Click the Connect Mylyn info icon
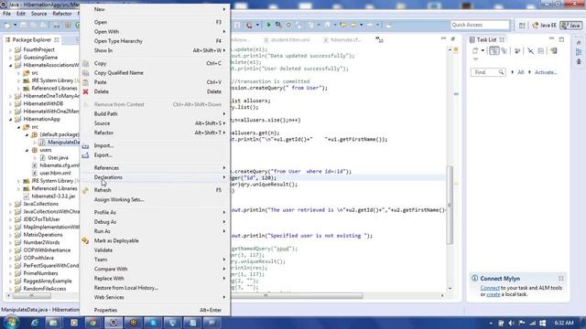This screenshot has height=329, width=586. 474,278
